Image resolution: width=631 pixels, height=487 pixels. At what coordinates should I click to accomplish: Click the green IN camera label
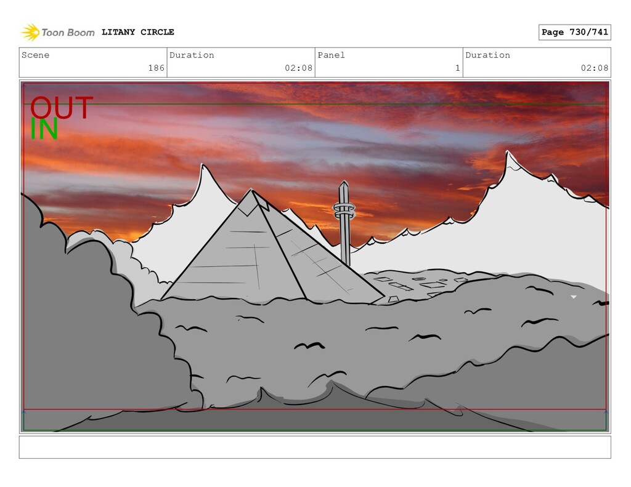coord(44,129)
